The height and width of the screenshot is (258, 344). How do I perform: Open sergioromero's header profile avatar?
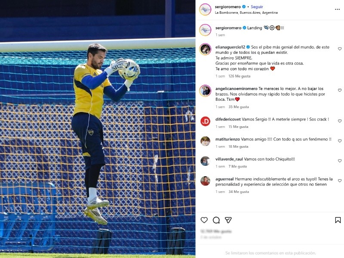click(x=205, y=9)
